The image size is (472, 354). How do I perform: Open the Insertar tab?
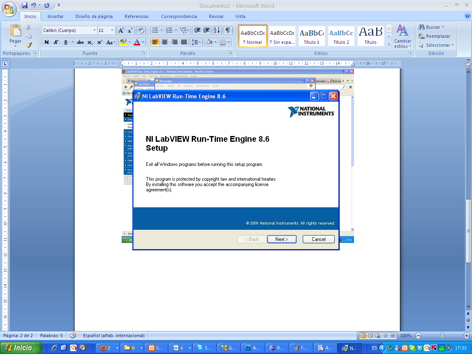(55, 16)
